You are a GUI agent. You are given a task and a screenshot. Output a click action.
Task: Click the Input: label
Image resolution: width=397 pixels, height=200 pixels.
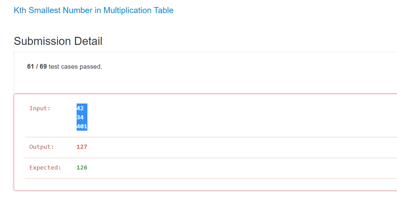point(40,108)
